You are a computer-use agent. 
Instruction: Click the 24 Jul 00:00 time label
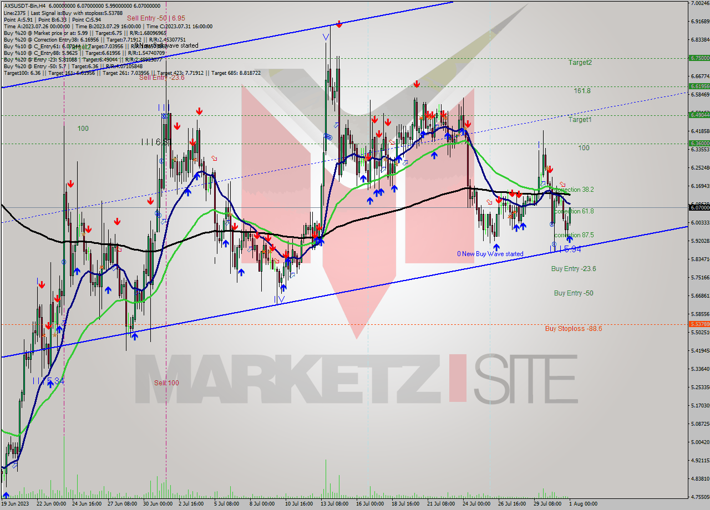[x=476, y=504]
